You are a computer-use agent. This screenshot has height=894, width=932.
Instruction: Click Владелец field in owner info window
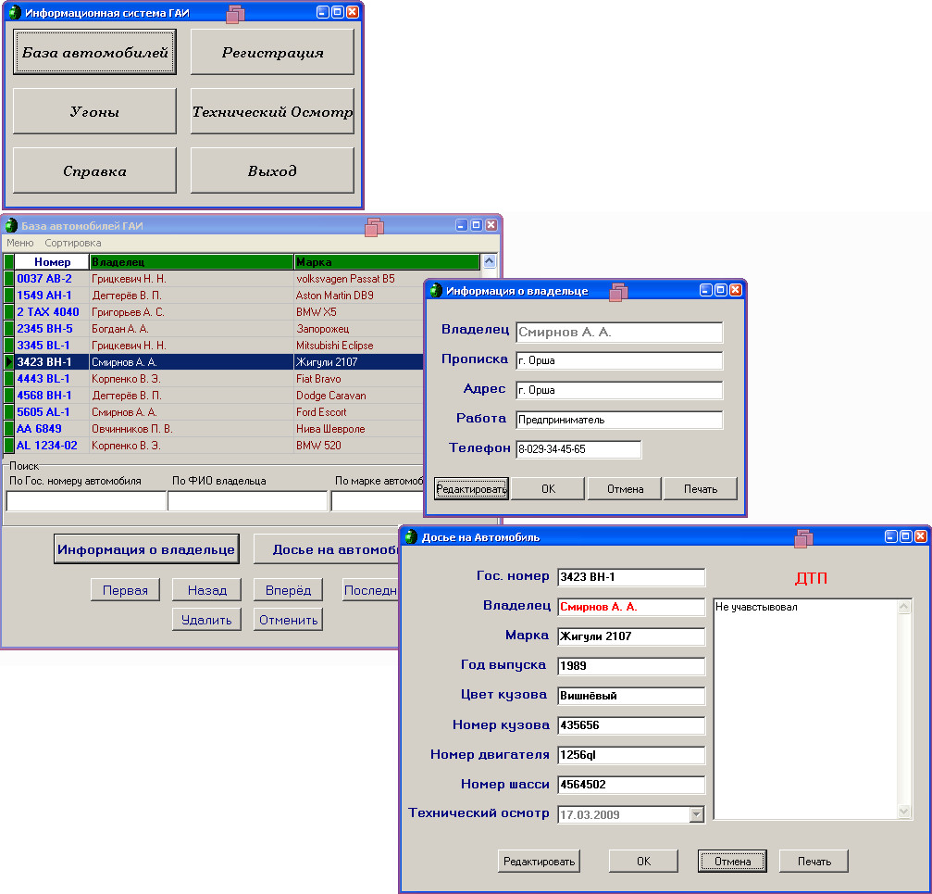pyautogui.click(x=619, y=332)
